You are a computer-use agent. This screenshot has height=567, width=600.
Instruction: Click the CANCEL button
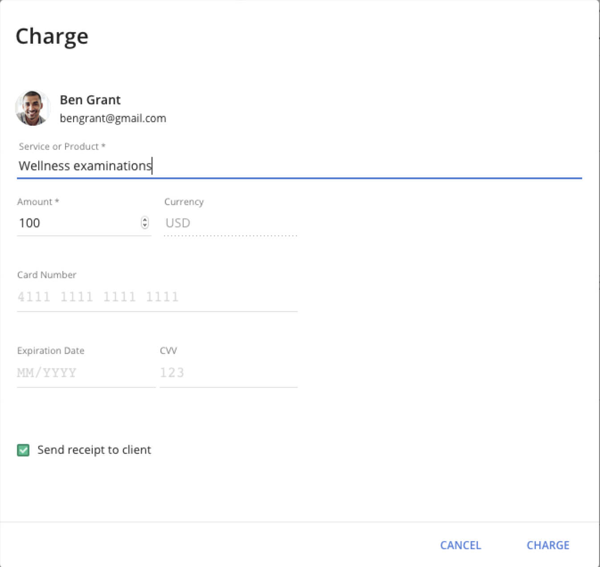tap(460, 545)
